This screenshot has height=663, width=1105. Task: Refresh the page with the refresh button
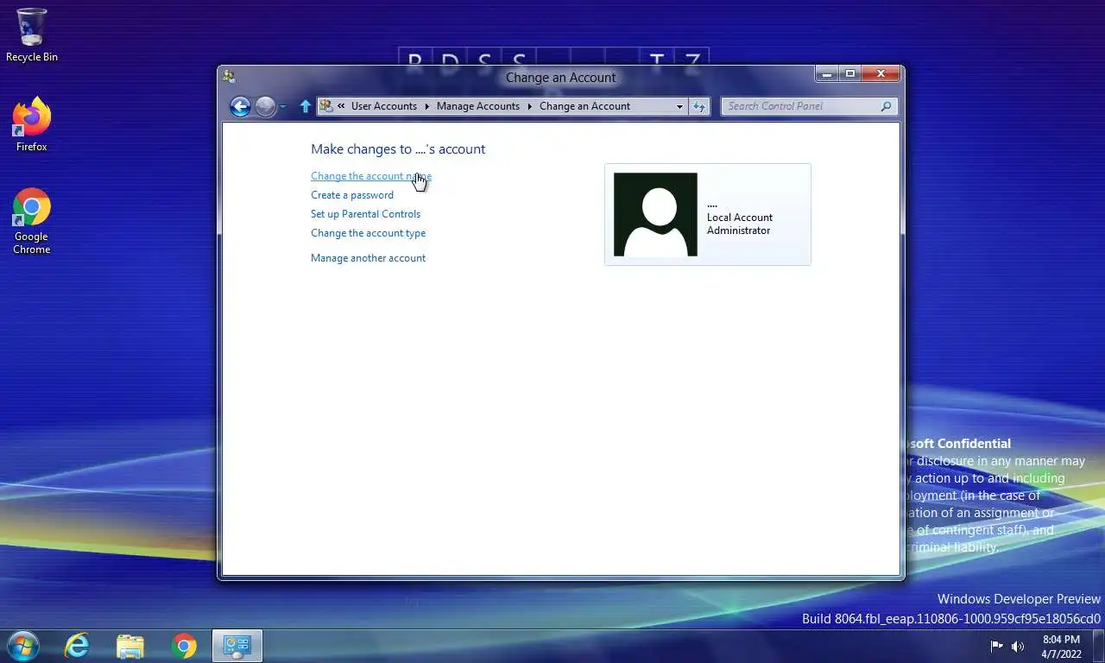699,107
